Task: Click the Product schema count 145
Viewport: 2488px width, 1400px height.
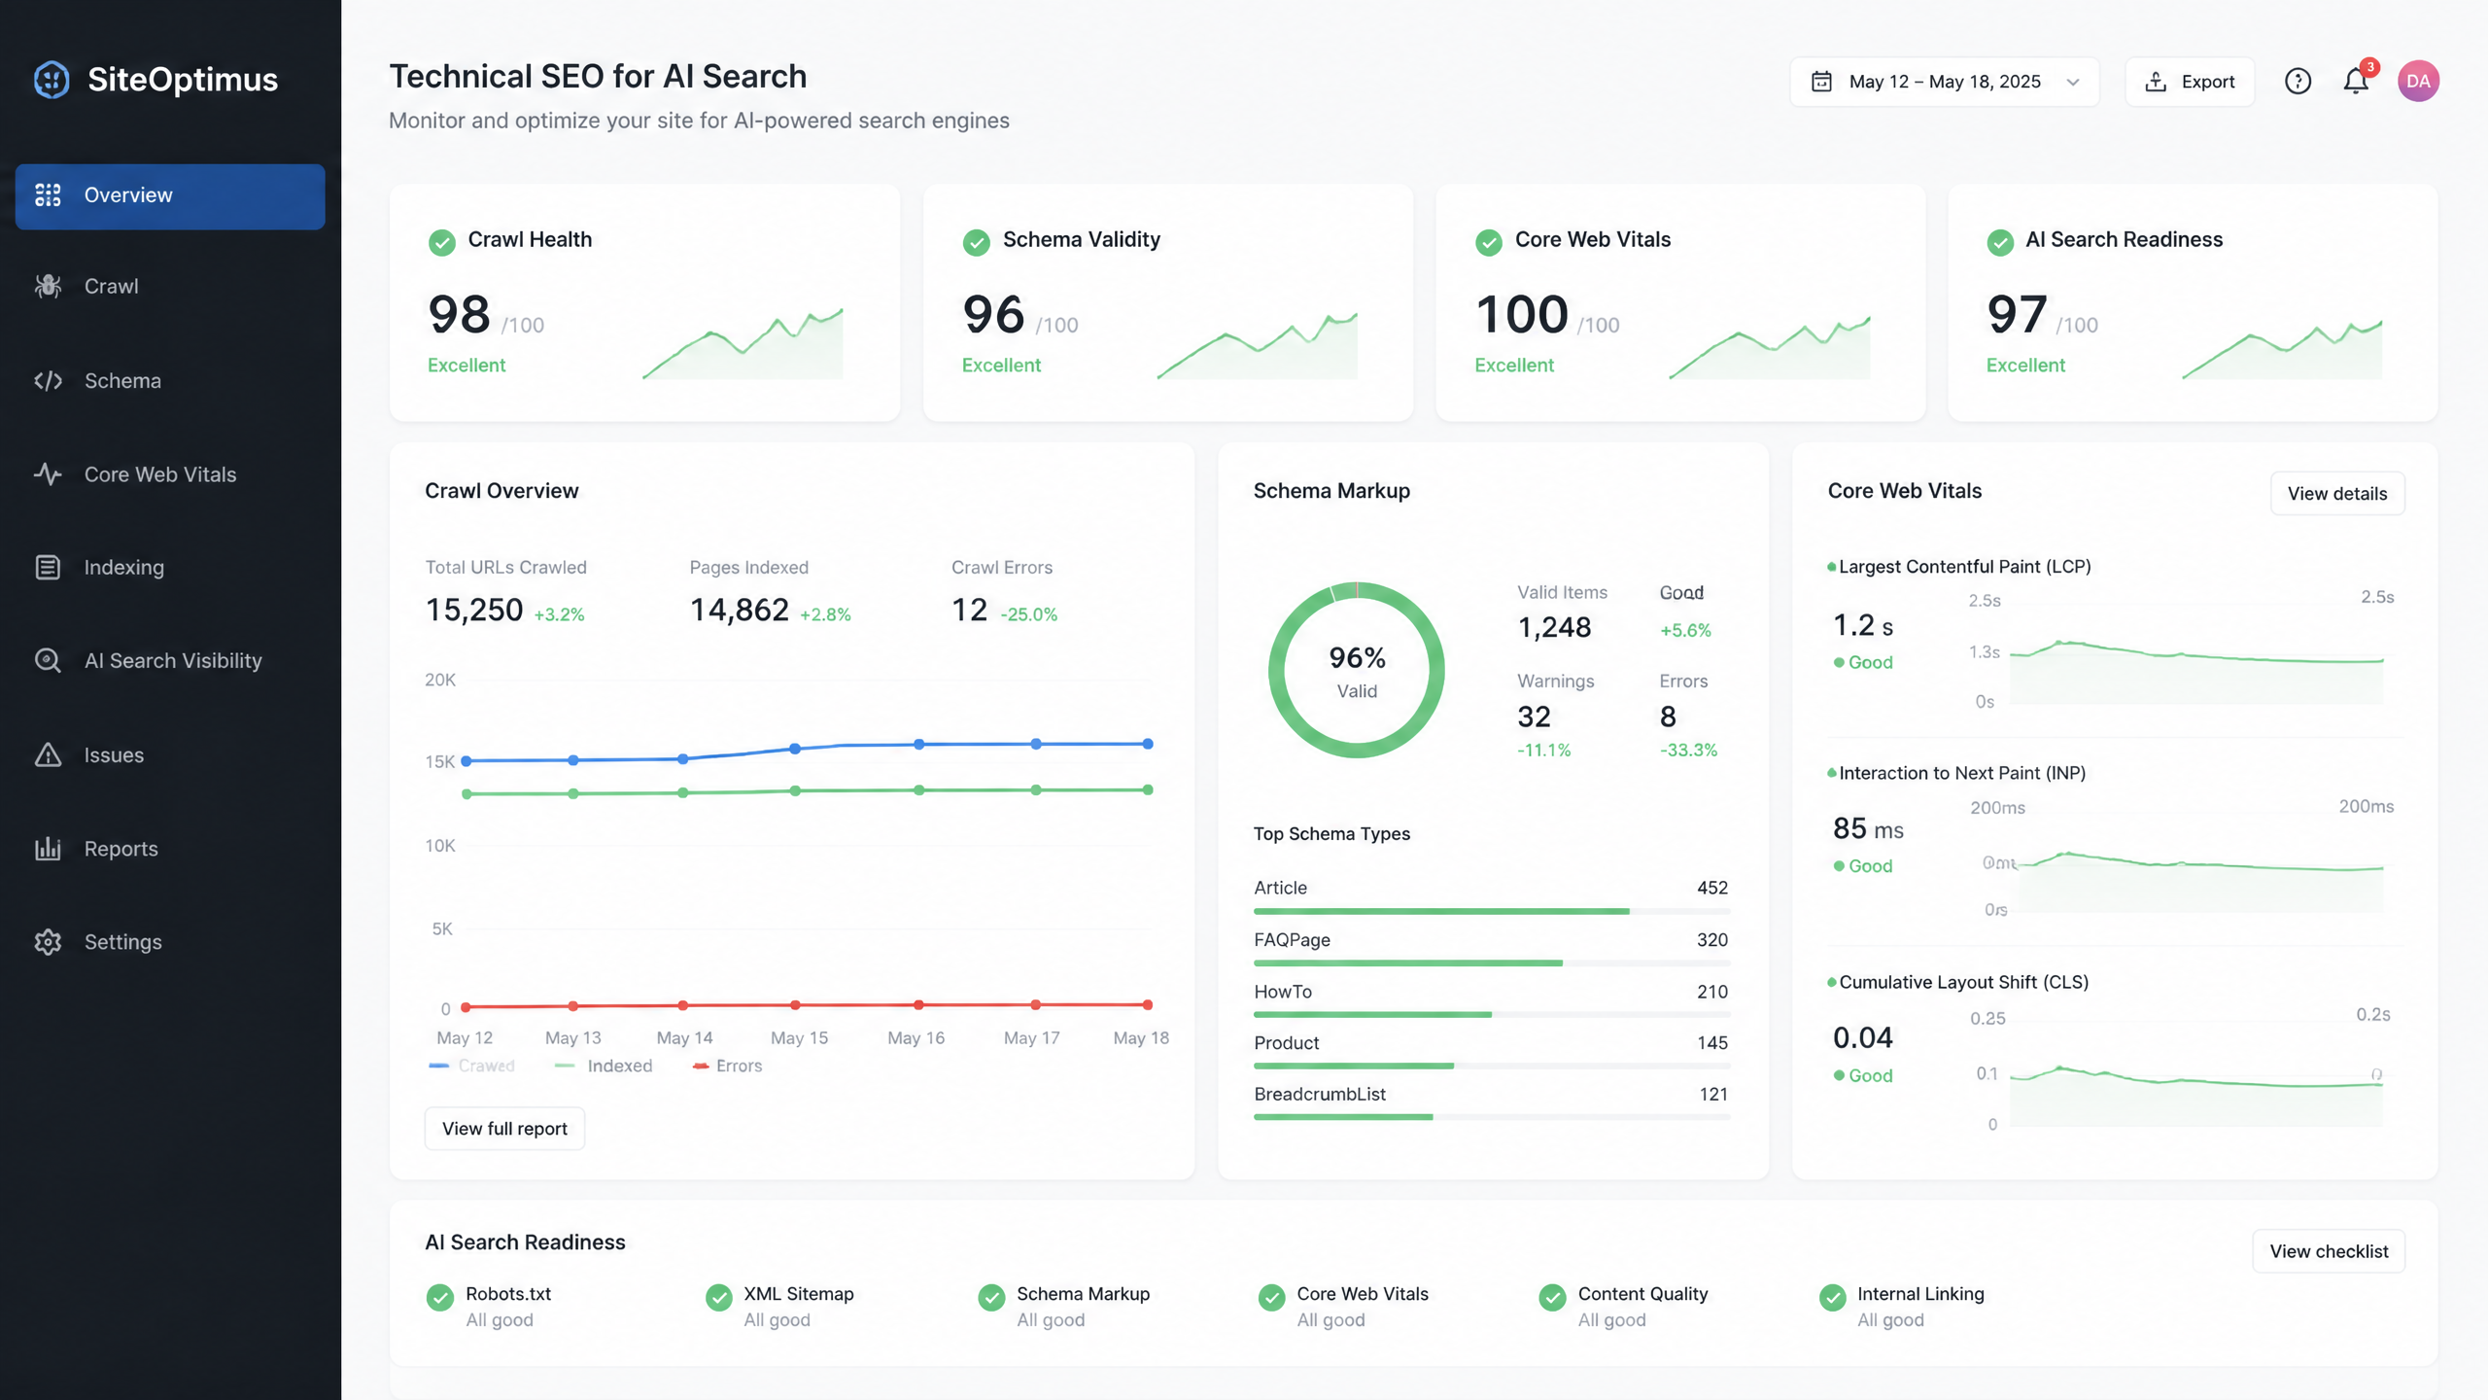Action: [x=1712, y=1043]
